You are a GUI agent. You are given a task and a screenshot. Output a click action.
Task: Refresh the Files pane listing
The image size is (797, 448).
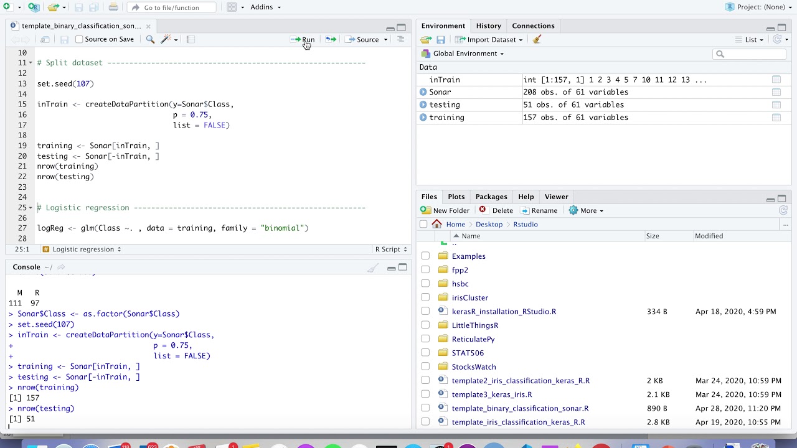click(783, 210)
